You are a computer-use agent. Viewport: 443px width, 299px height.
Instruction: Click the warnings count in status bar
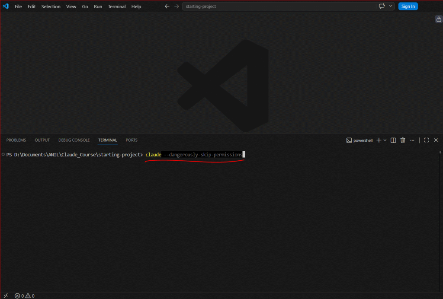click(x=30, y=296)
